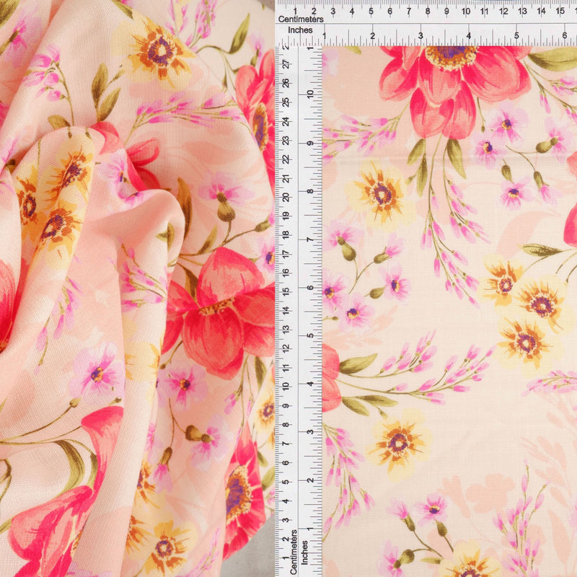This screenshot has height=577, width=577.
Task: Click the "6" mark on the horizontal inches ruler
Action: [565, 35]
